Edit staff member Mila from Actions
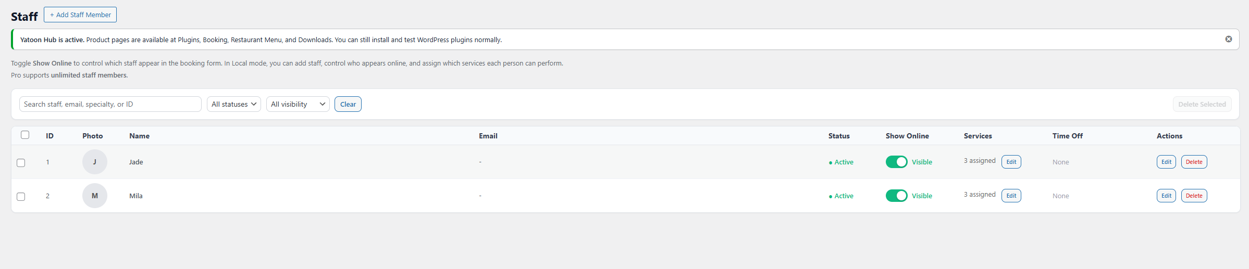 (1166, 196)
